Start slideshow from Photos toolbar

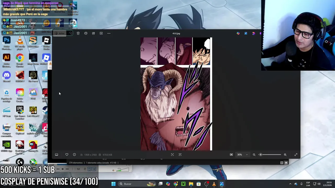pos(101,33)
